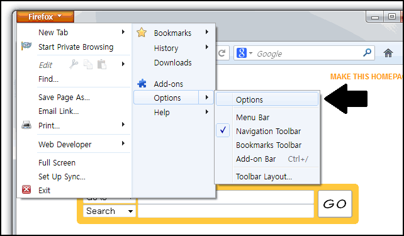
Task: Click the Bookmarks star icon
Action: (x=142, y=33)
